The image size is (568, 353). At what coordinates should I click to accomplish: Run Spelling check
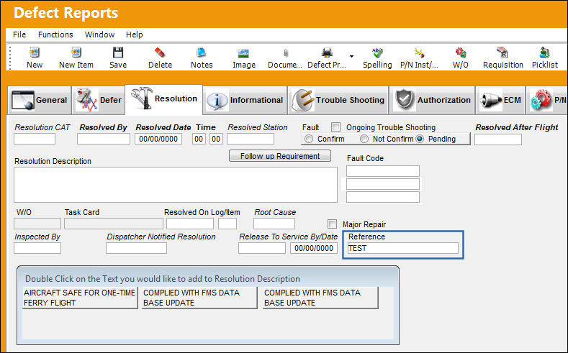[x=377, y=52]
